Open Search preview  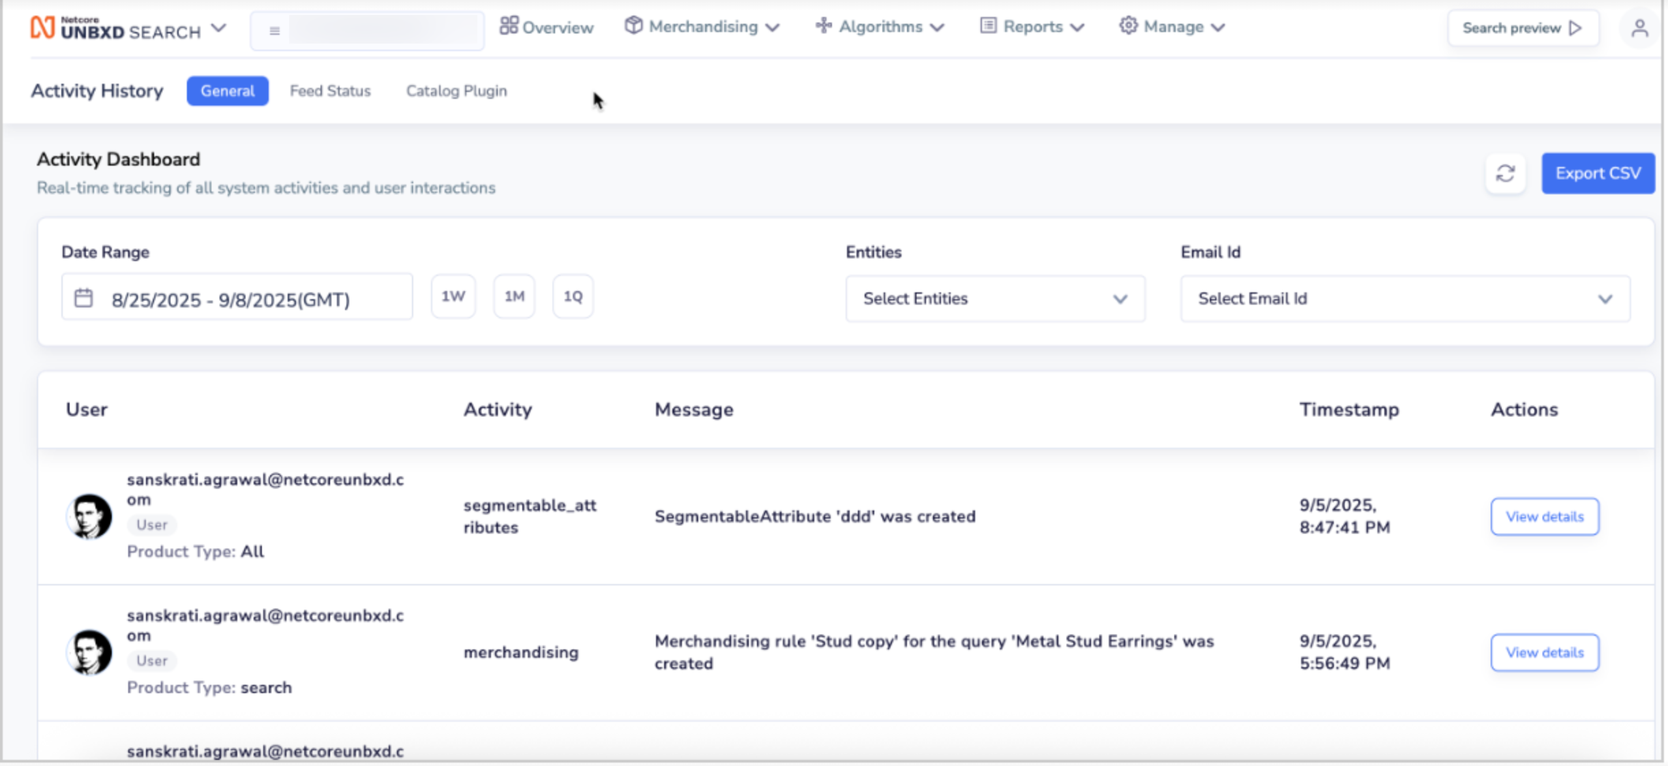[1523, 28]
